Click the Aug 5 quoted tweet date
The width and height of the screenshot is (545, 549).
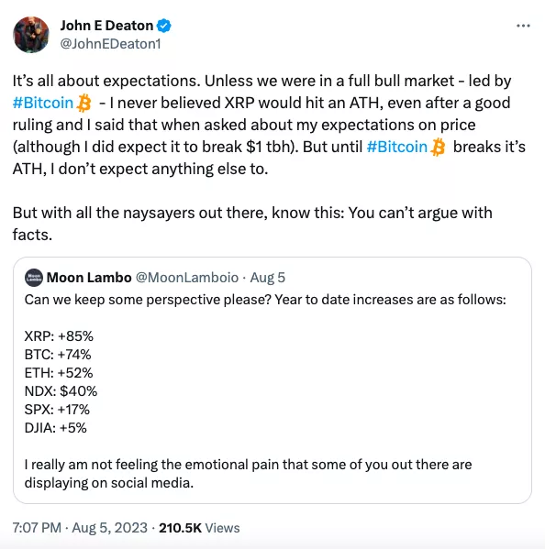[267, 278]
